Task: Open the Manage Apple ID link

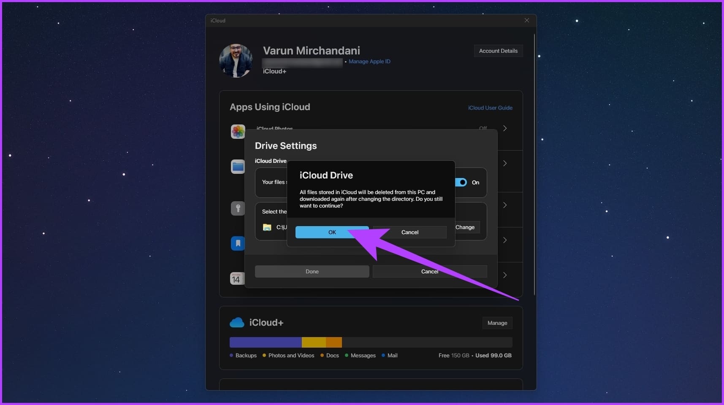Action: pos(369,62)
